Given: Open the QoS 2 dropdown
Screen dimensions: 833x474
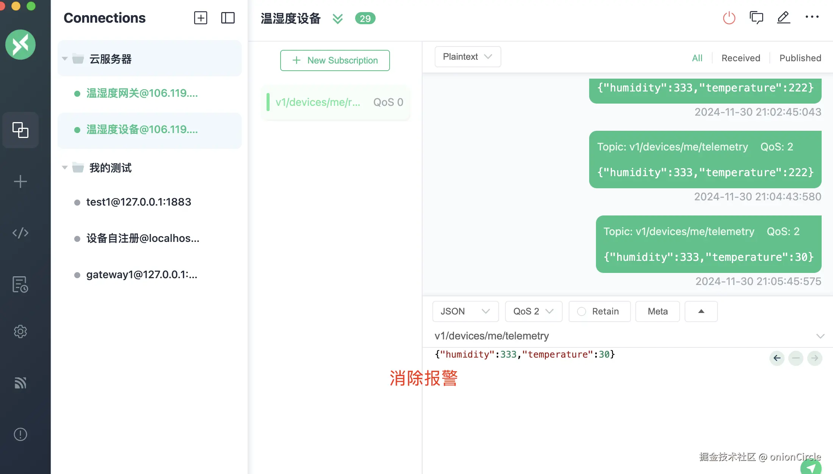Looking at the screenshot, I should tap(533, 311).
